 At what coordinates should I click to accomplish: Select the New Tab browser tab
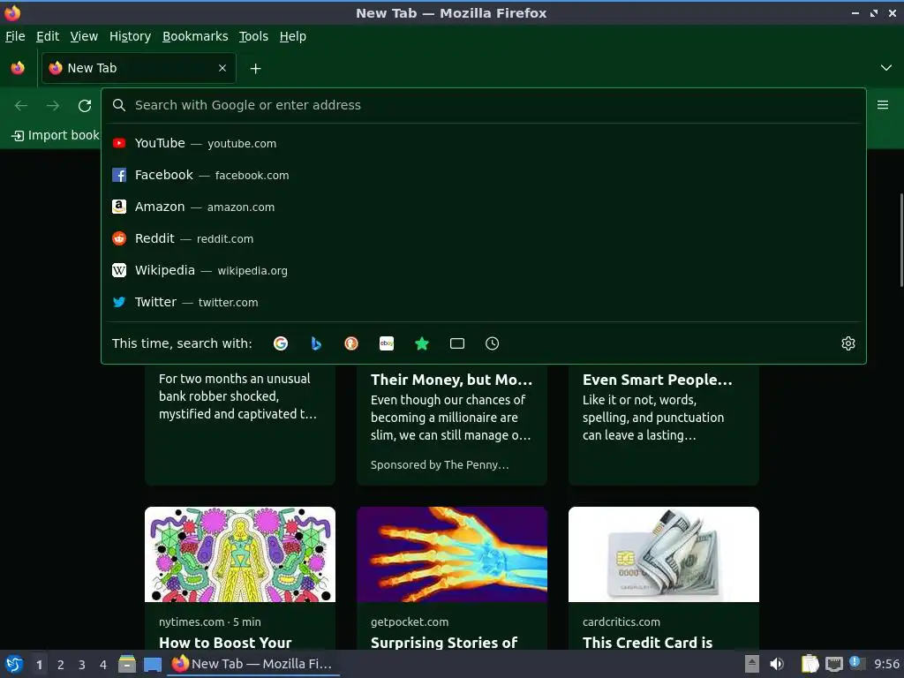pos(139,68)
